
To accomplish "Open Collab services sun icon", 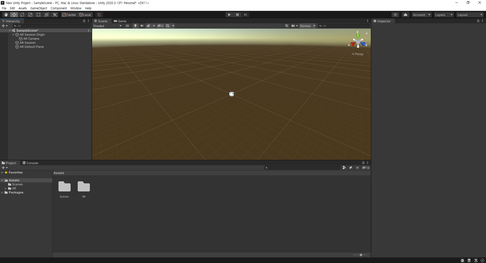I will [x=395, y=15].
